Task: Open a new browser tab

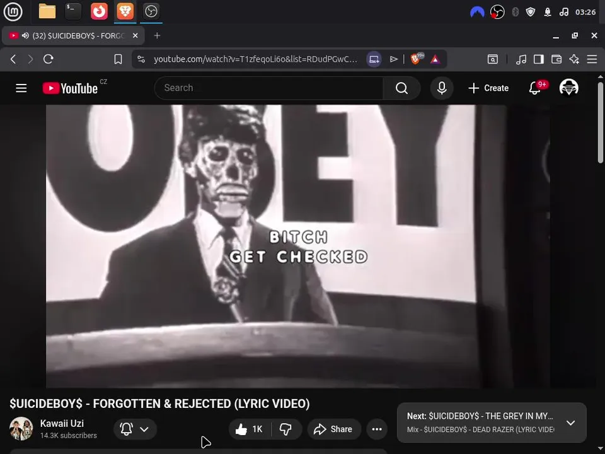Action: 157,35
